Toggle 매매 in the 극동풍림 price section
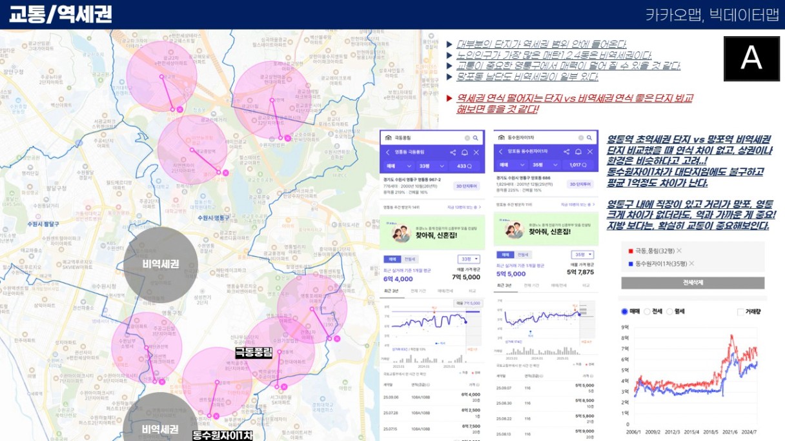Image resolution: width=785 pixels, height=441 pixels. 392,259
